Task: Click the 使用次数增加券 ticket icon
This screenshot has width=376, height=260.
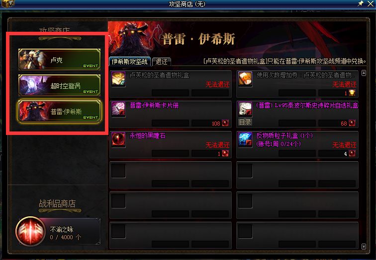Action: point(245,79)
